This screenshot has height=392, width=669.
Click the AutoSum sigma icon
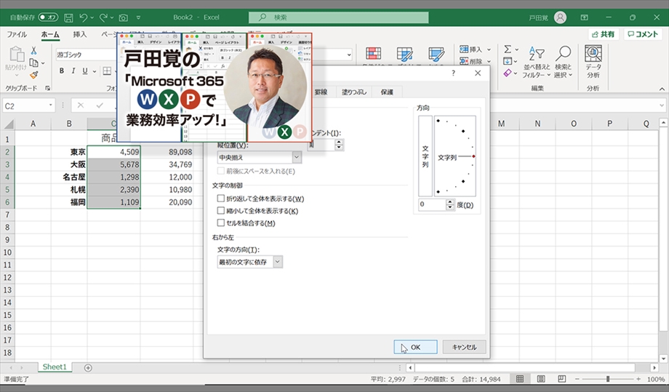coord(508,49)
